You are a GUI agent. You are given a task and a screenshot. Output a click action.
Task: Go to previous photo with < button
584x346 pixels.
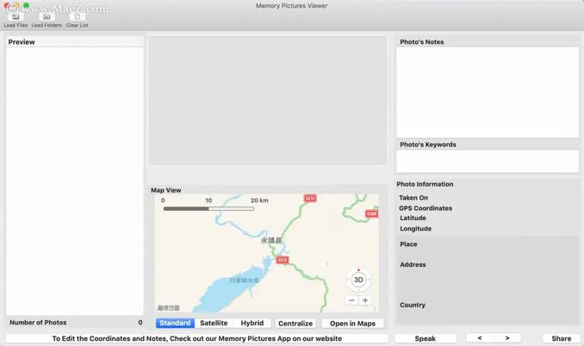pyautogui.click(x=480, y=338)
